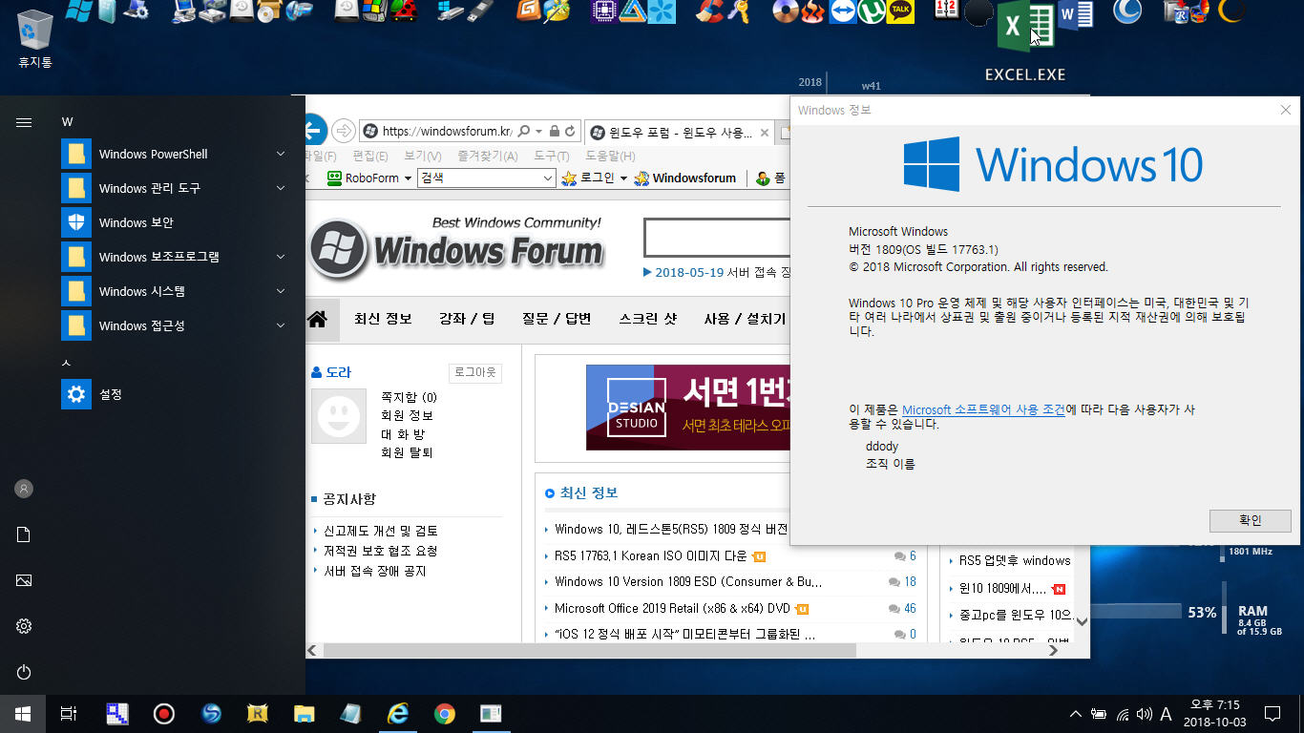Open the 신고제도 개선 및 검토 notice

(381, 531)
